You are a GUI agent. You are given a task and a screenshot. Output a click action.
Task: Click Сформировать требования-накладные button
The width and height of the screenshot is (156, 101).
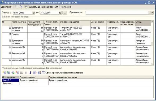pos(63,73)
